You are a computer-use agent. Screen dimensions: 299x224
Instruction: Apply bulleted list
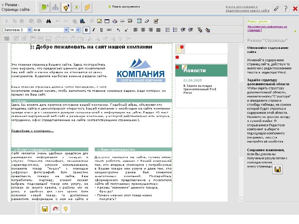point(175,30)
